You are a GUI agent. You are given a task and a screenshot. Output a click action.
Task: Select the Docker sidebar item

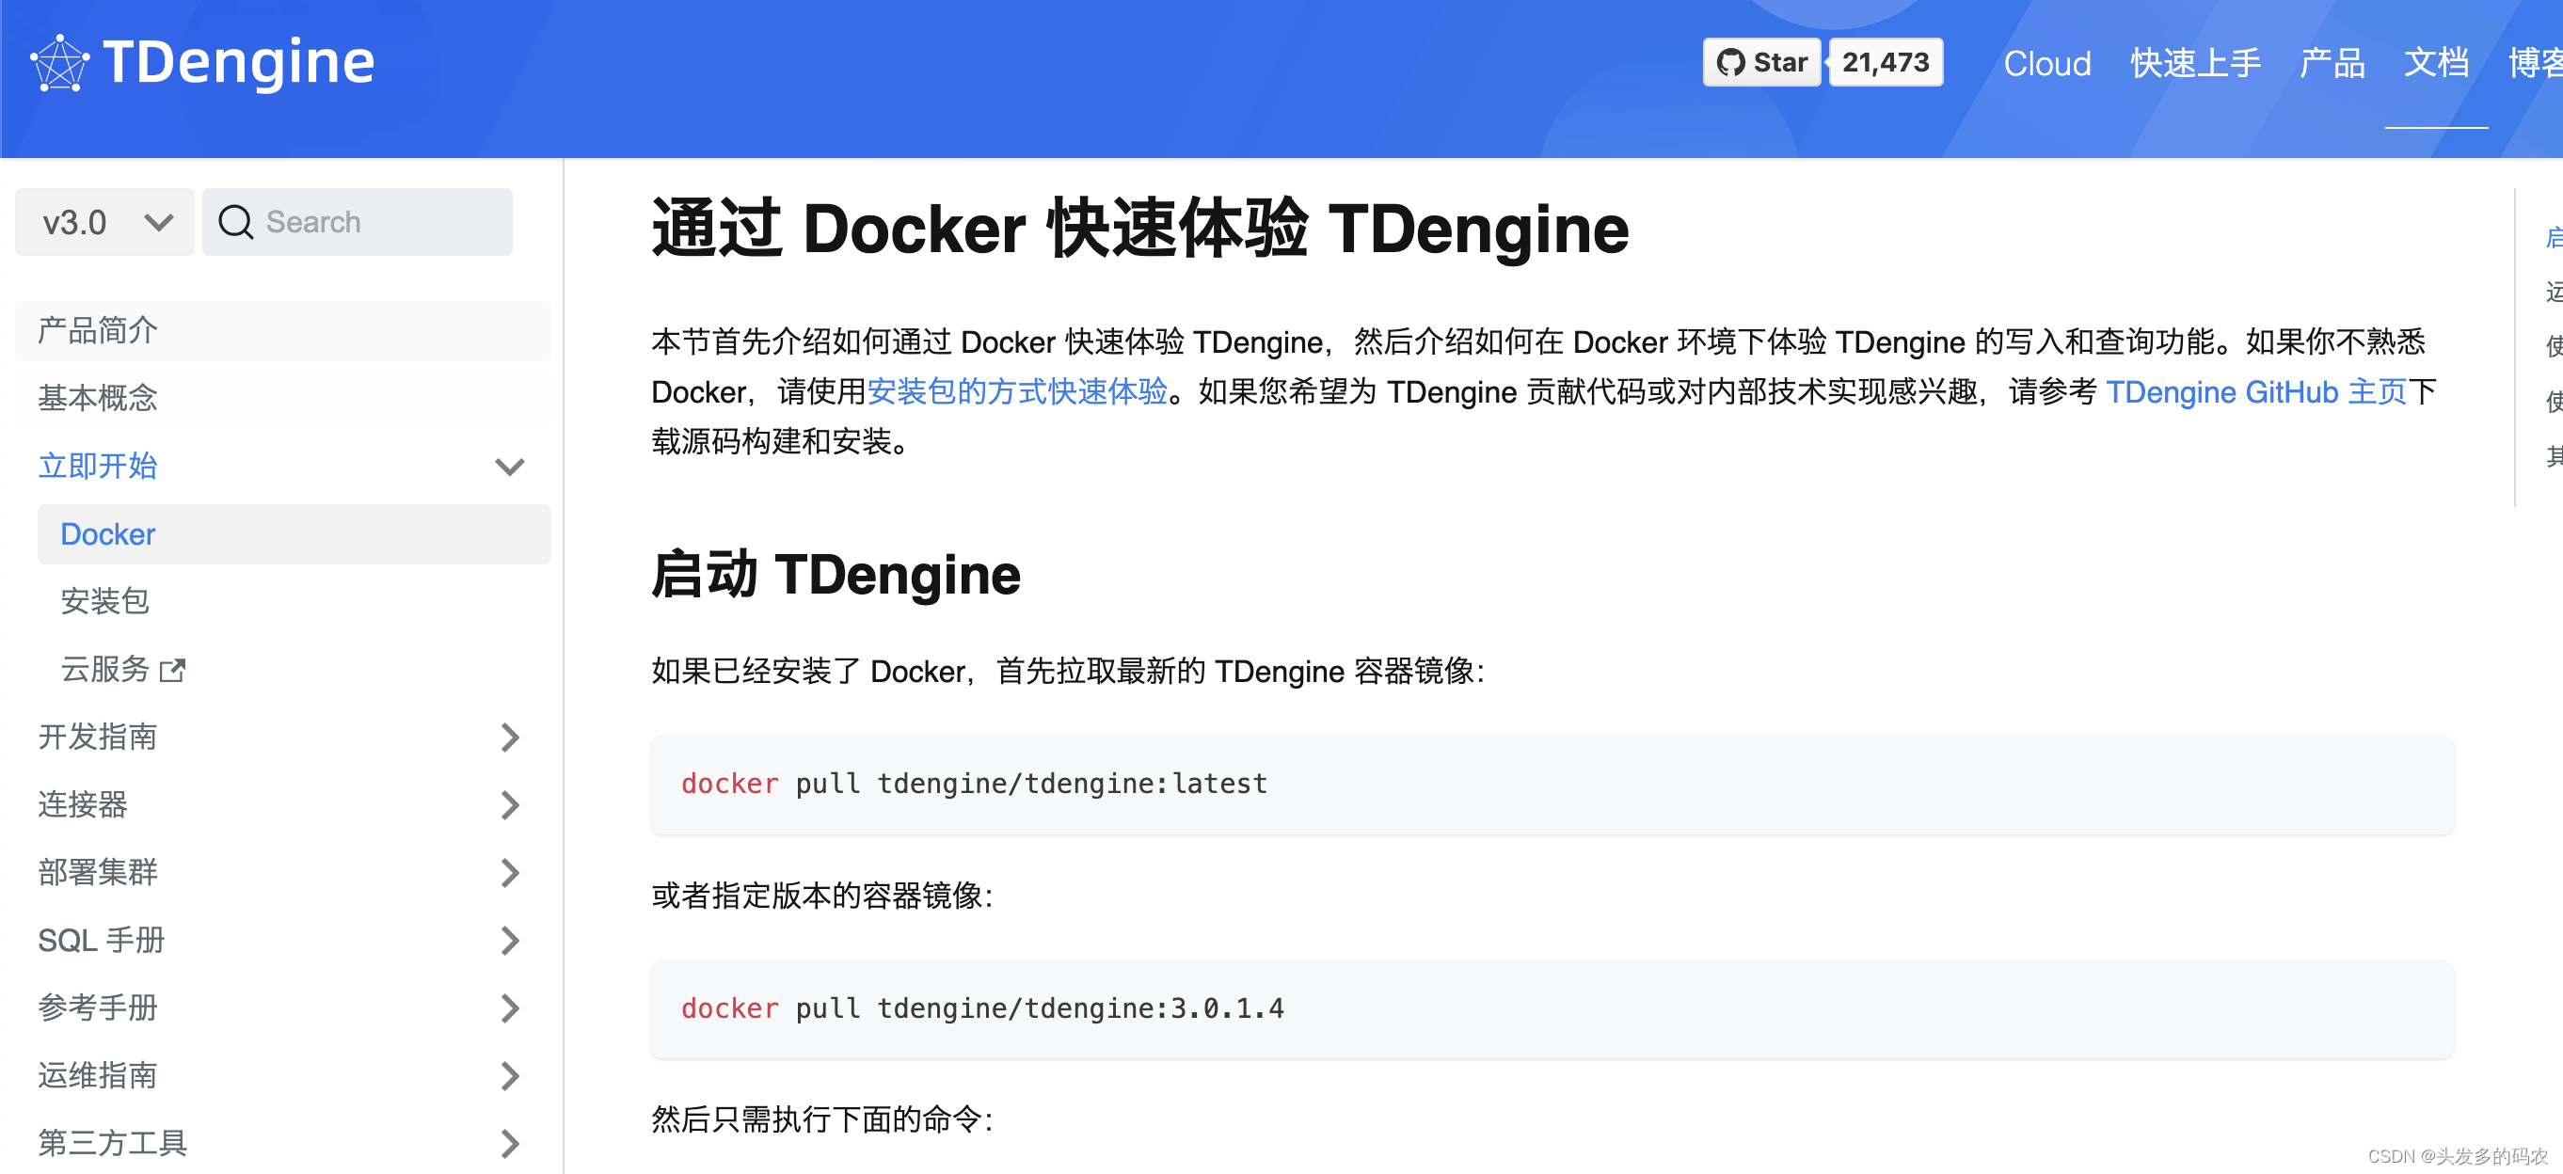tap(294, 534)
